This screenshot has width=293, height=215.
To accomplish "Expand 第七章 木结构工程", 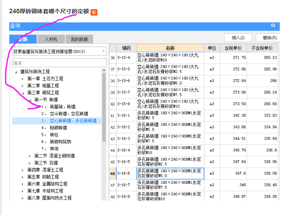I will [x=22, y=191].
